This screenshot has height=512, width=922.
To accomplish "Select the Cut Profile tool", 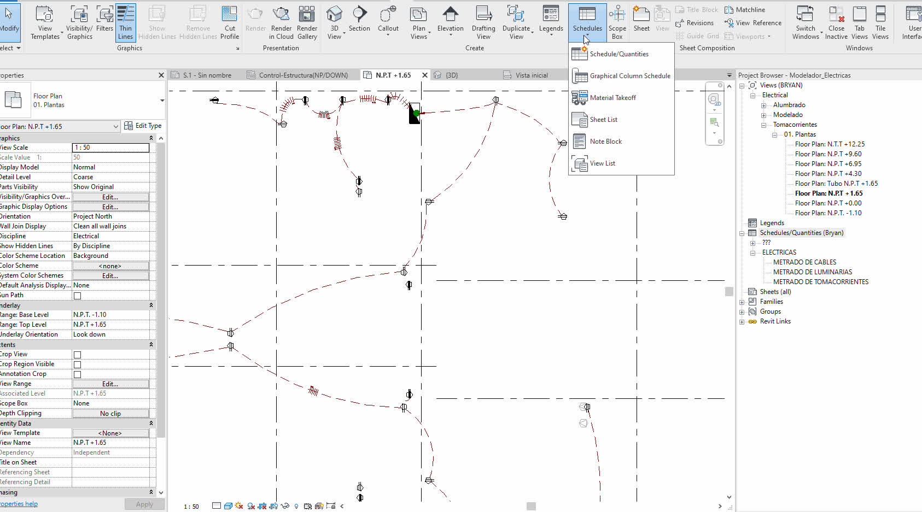I will 230,22.
